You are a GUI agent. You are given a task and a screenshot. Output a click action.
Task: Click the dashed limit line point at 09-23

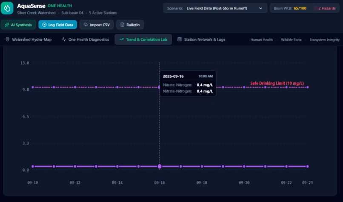coord(308,87)
